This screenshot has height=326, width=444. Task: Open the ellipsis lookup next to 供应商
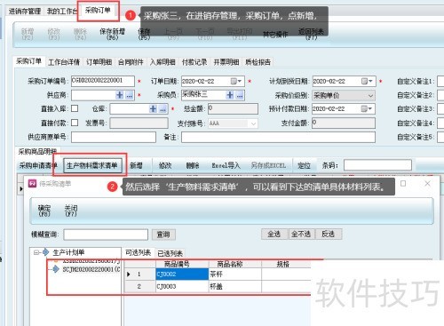(x=130, y=95)
